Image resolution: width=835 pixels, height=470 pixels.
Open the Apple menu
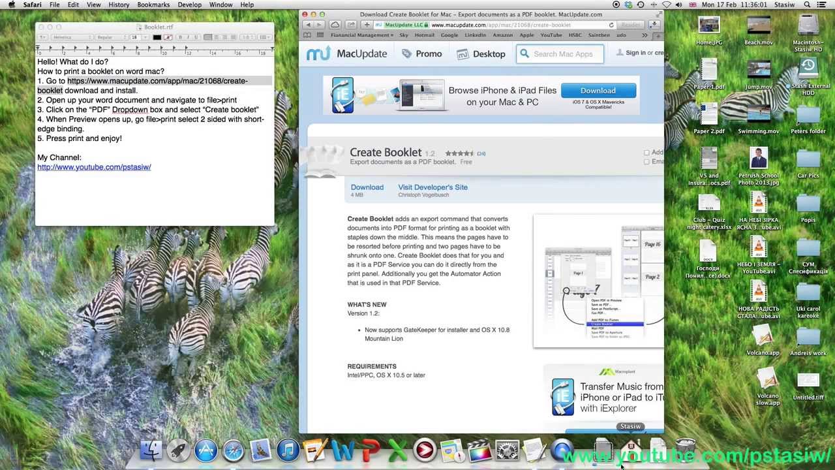tap(12, 5)
